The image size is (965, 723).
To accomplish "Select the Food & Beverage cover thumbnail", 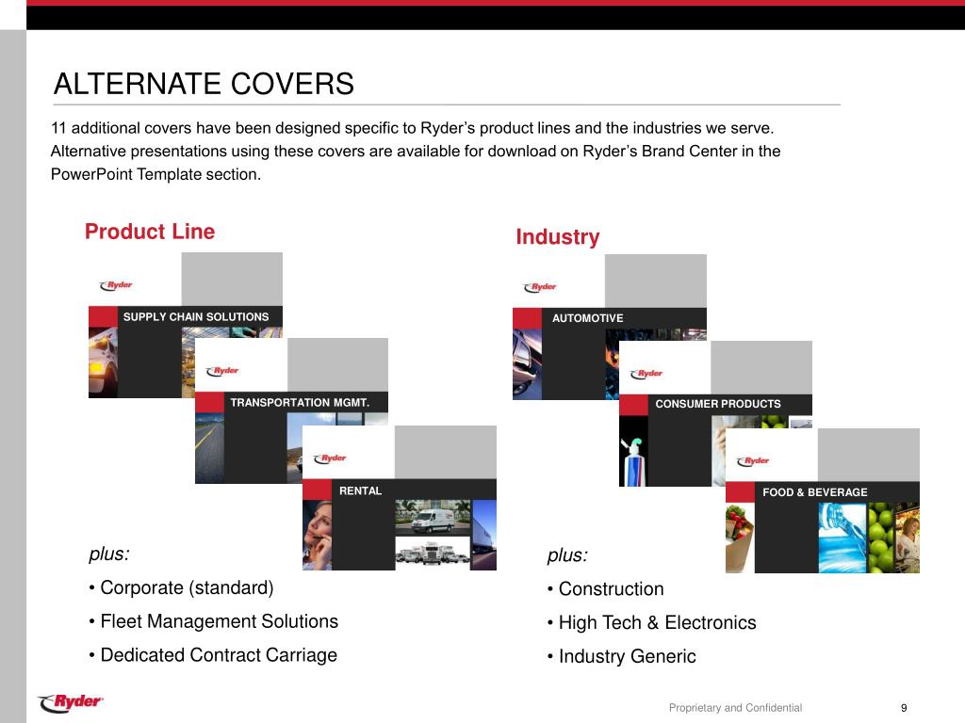I will [823, 501].
